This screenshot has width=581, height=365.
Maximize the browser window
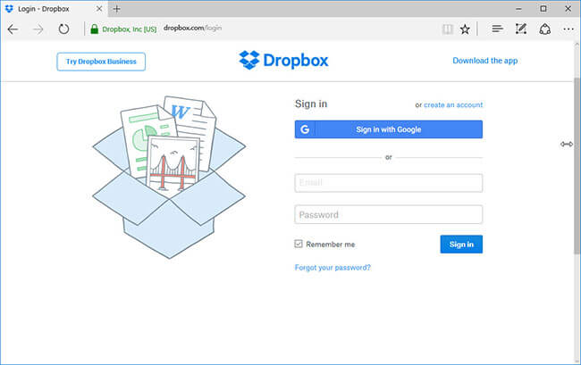(543, 9)
